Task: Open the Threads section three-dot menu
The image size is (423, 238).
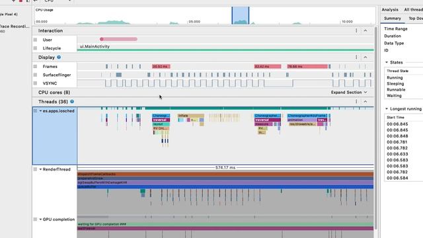Action: pyautogui.click(x=356, y=101)
